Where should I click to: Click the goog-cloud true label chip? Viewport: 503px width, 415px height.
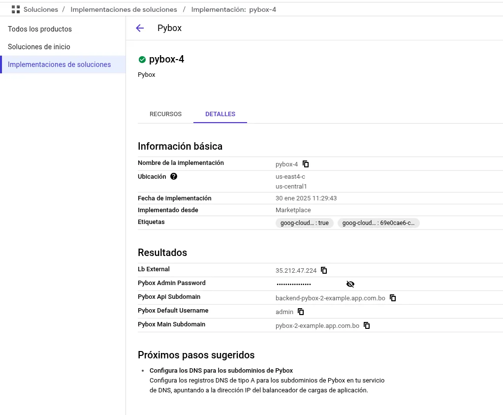pos(305,223)
